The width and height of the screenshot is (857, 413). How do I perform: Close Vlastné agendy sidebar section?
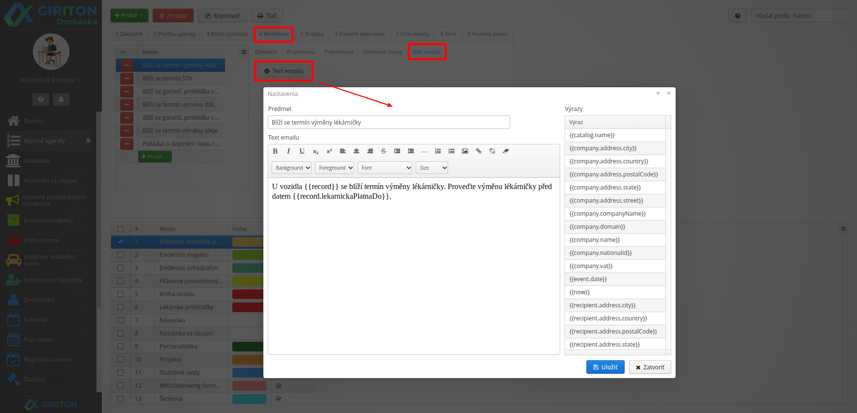(88, 141)
